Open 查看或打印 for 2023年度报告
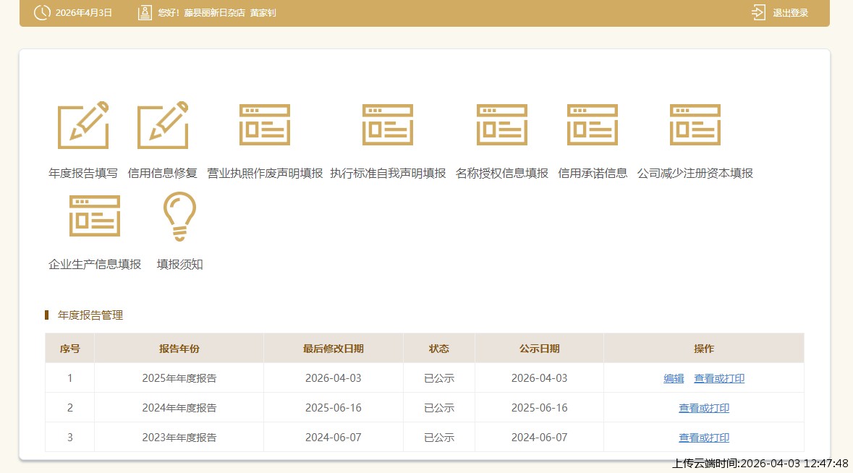This screenshot has width=853, height=473. 704,438
